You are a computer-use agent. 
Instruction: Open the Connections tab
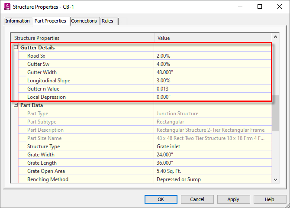[84, 21]
